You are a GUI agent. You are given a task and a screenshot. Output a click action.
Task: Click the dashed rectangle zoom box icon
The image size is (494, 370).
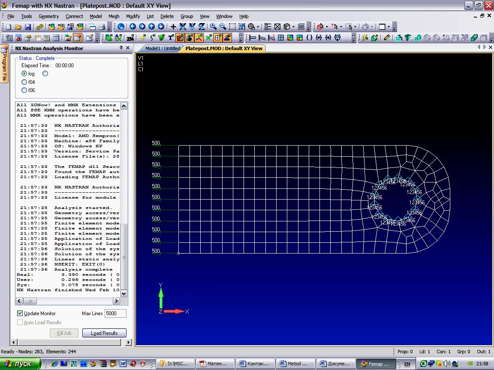click(232, 27)
